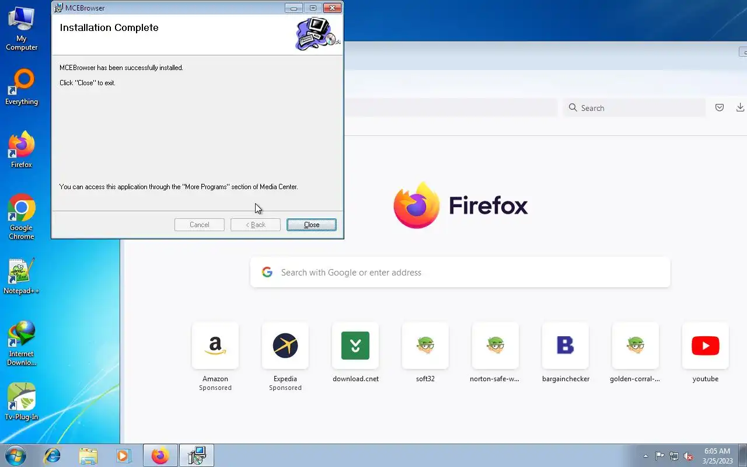Open Windows Media Player from the taskbar
This screenshot has width=747, height=467.
point(123,455)
